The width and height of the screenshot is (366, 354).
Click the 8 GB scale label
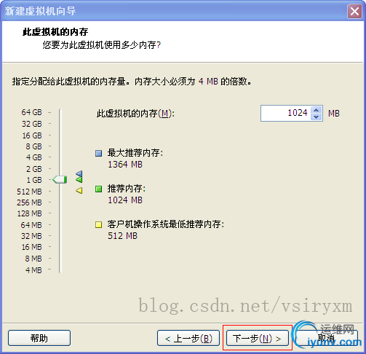33,146
